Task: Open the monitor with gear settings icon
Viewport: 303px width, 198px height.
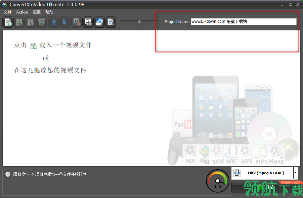Action: [88, 22]
